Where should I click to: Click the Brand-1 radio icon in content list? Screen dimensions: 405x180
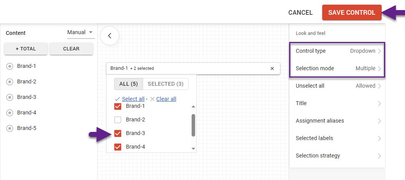[x=10, y=66]
